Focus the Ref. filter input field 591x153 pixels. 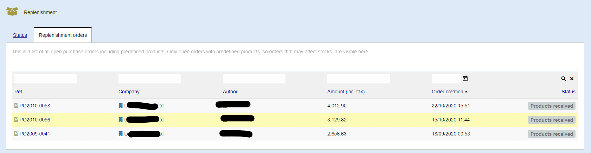point(46,79)
